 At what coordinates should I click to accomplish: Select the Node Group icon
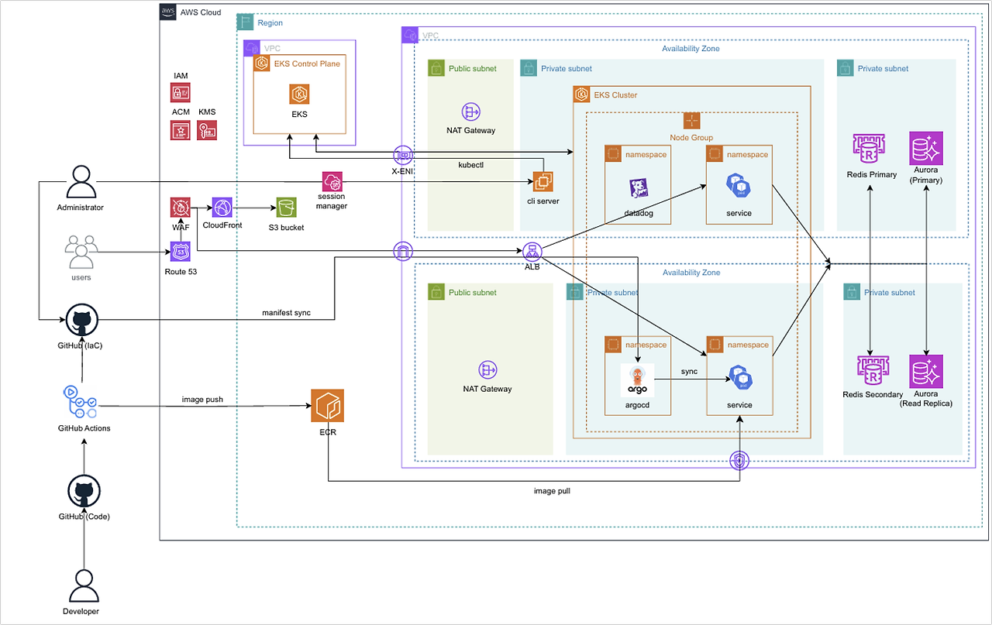point(692,122)
